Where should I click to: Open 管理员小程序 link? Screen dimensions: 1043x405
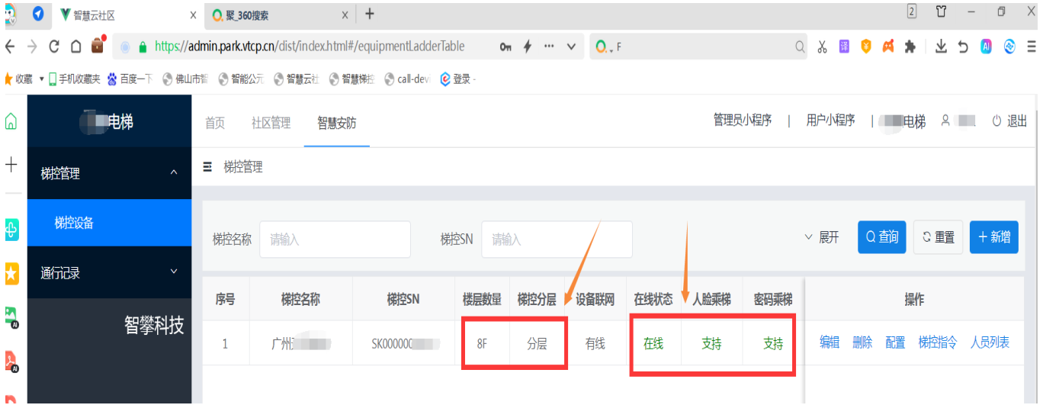pos(743,121)
